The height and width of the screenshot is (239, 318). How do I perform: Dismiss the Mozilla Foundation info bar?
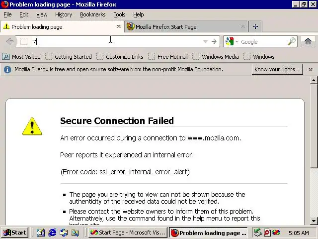click(310, 70)
